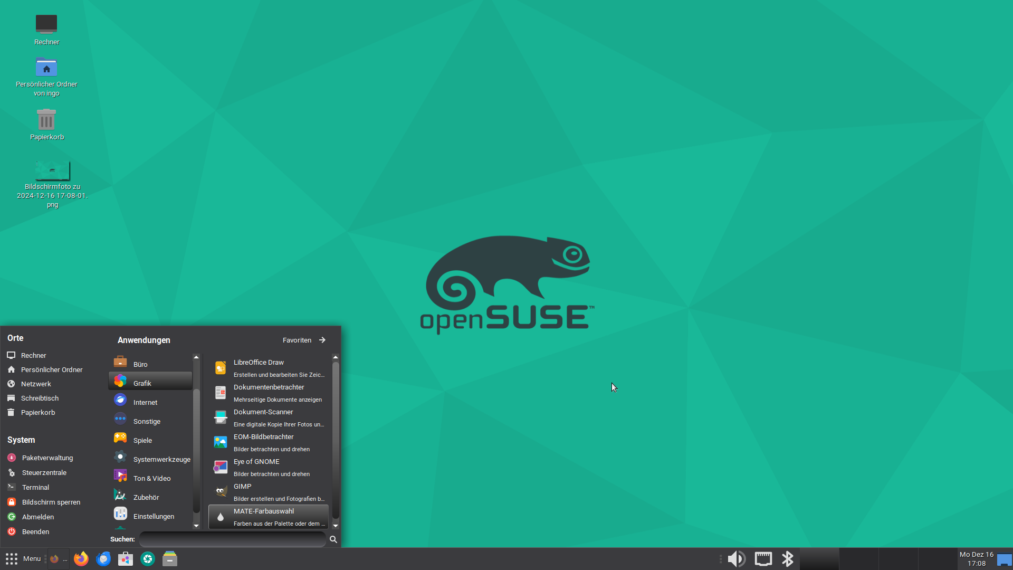Switch to the Favoriten view
1013x570 pixels.
click(304, 340)
